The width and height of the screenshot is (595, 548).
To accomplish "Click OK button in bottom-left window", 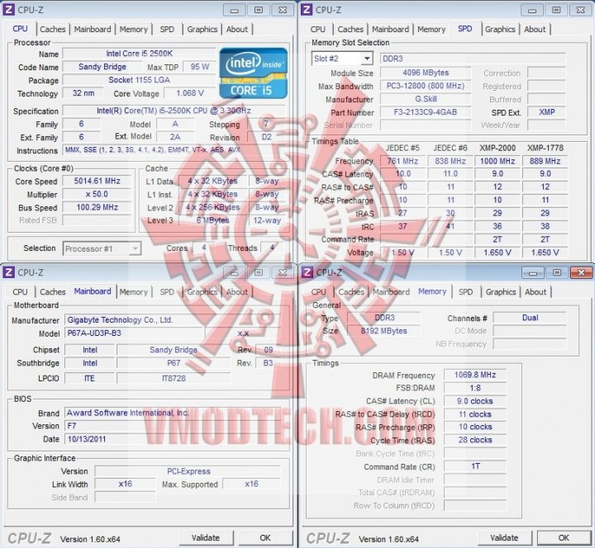I will tap(265, 538).
